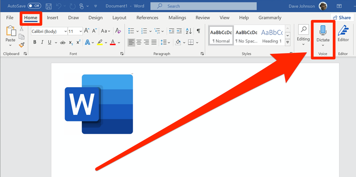
Task: Align text to the right
Action: click(x=146, y=42)
